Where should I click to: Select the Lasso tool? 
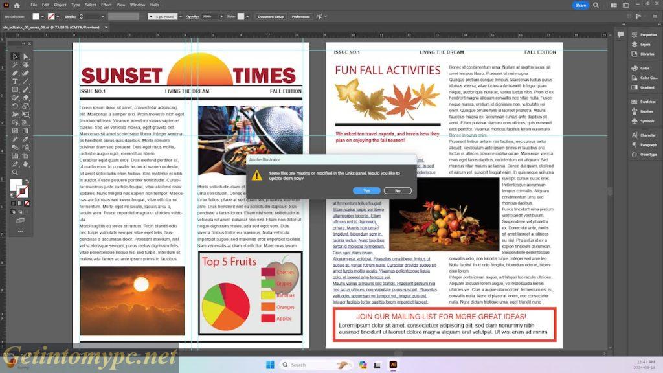pyautogui.click(x=26, y=65)
